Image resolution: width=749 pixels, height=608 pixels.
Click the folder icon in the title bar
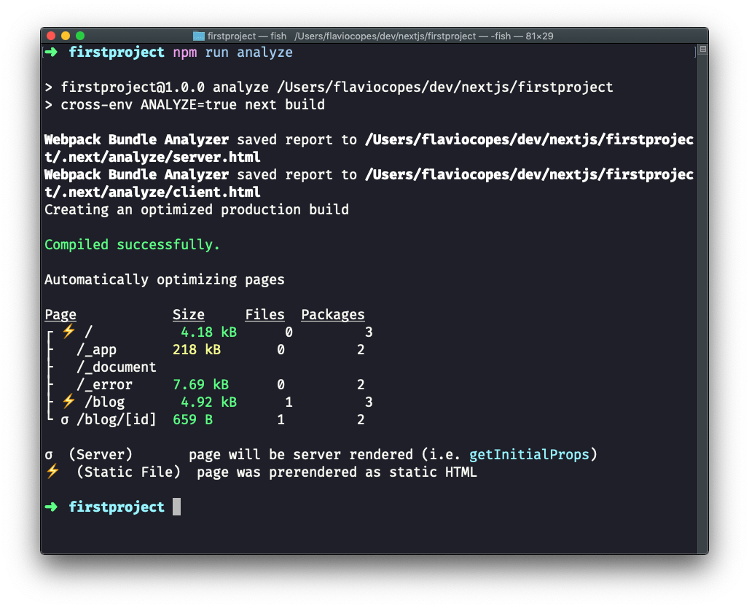point(198,36)
